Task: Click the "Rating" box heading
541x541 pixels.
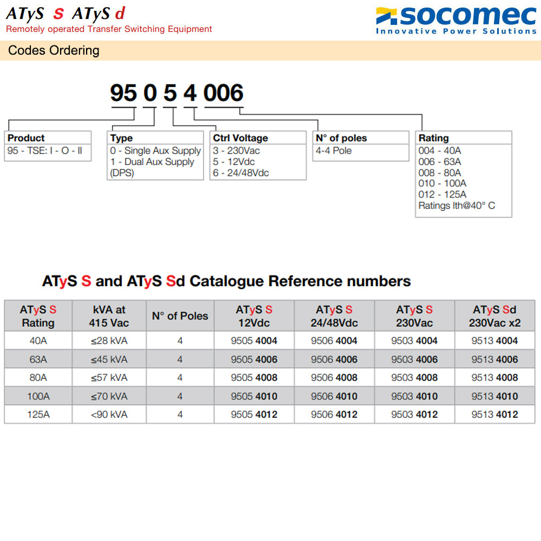Action: pos(434,138)
